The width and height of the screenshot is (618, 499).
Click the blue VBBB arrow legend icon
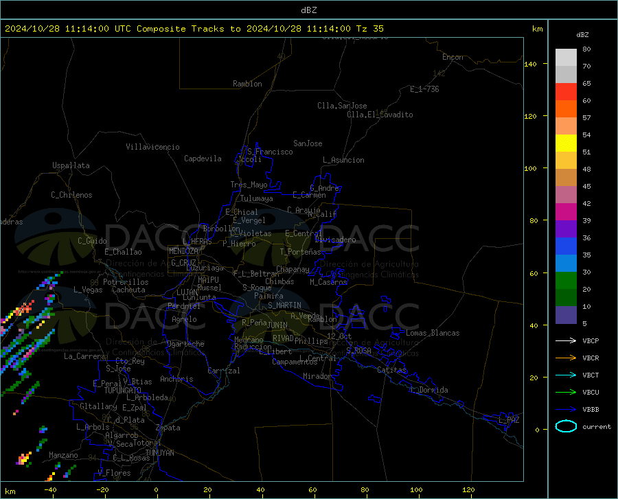click(566, 409)
